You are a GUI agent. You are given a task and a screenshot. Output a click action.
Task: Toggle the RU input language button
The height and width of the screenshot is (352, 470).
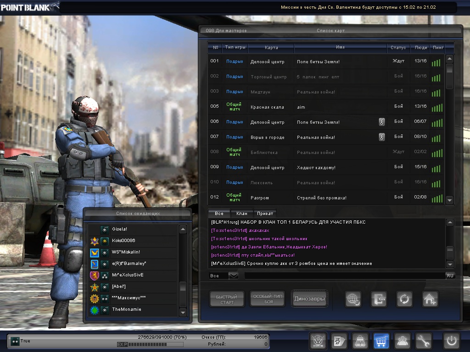(x=450, y=275)
